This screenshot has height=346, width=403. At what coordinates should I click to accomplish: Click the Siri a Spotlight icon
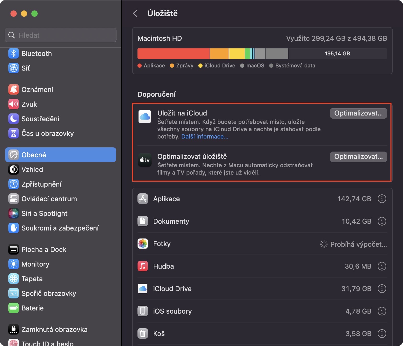[x=14, y=214]
